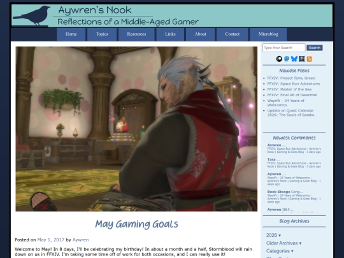
Task: Open the Aywren author link in byline
Action: (x=80, y=240)
